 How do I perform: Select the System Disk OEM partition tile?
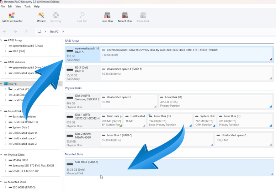coord(205,121)
